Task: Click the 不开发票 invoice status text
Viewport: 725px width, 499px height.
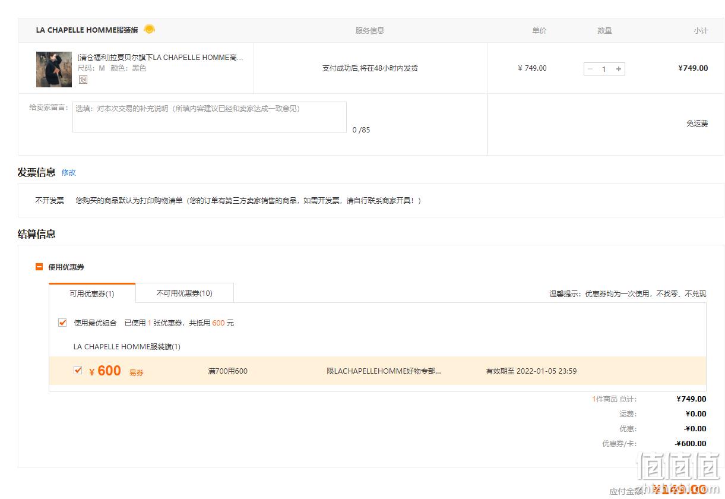Action: 49,201
